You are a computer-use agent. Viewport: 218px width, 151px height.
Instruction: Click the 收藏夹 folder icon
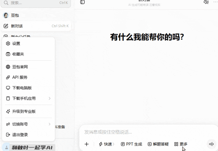[x=8, y=54]
